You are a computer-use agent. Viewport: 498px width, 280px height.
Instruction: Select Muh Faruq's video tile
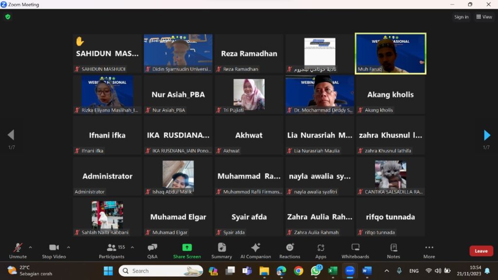pyautogui.click(x=391, y=53)
